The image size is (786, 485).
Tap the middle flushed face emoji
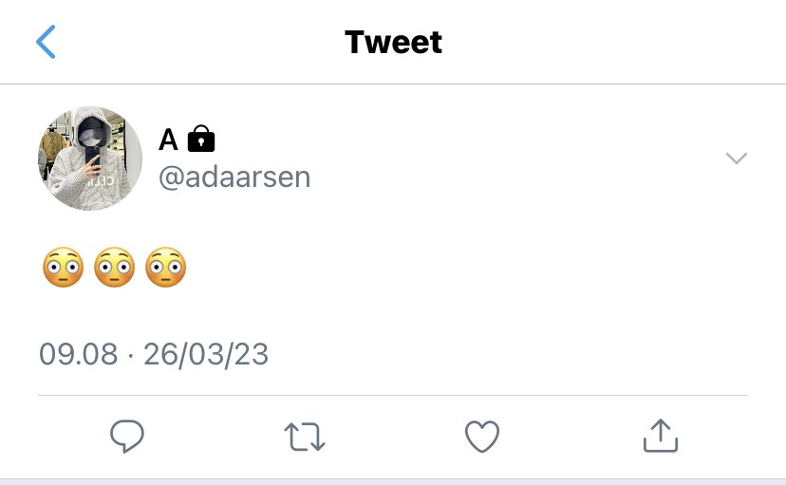click(114, 267)
